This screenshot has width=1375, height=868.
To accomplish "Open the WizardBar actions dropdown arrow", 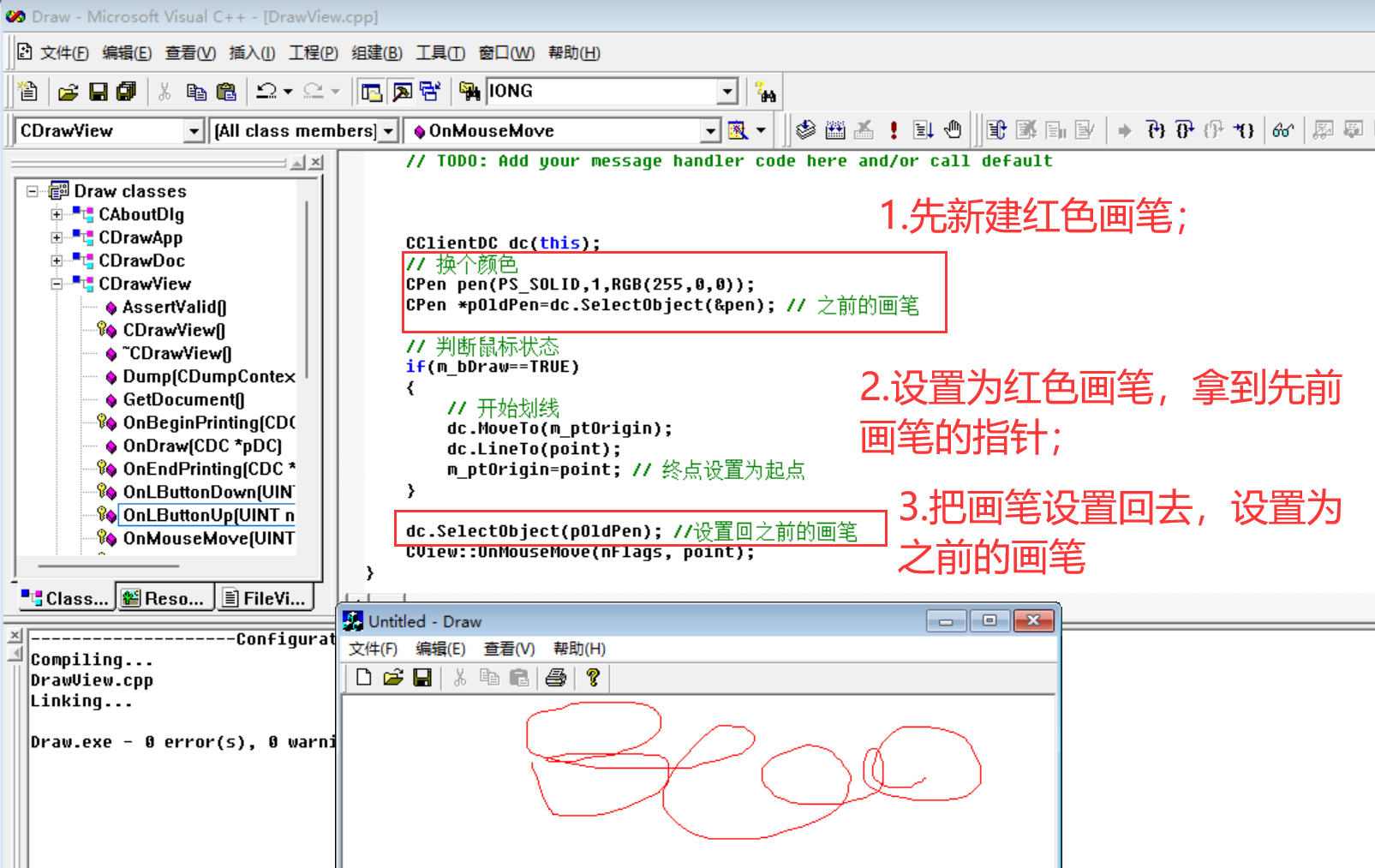I will 761,130.
